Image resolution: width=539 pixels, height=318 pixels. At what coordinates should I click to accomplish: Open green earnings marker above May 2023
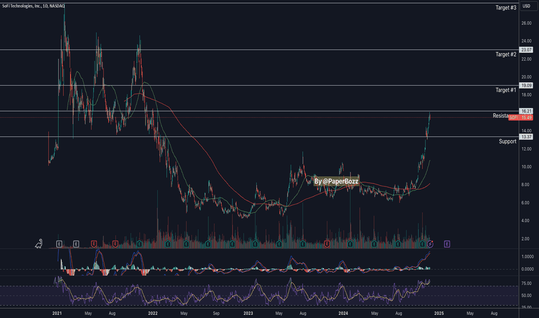(x=279, y=244)
